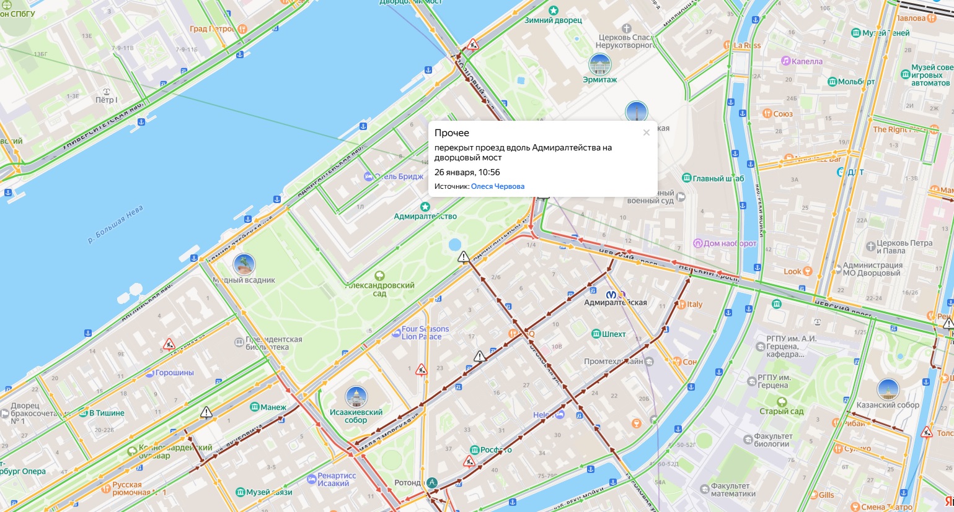954x512 pixels.
Task: Open Исаакиевский собор landmark marker
Action: (356, 397)
